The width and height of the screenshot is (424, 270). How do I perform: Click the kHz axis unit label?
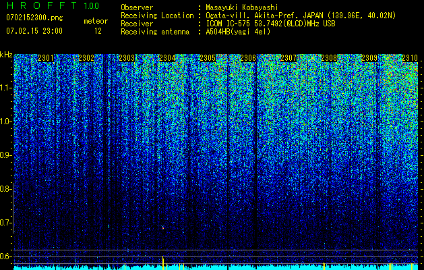[6, 55]
